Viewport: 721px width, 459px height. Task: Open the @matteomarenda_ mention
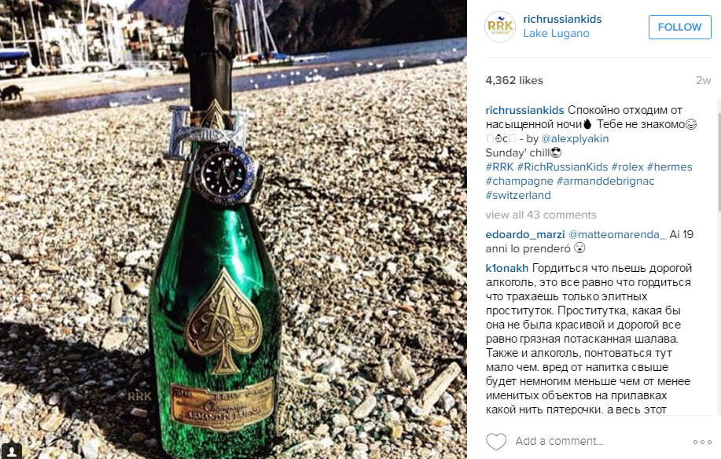pyautogui.click(x=617, y=234)
